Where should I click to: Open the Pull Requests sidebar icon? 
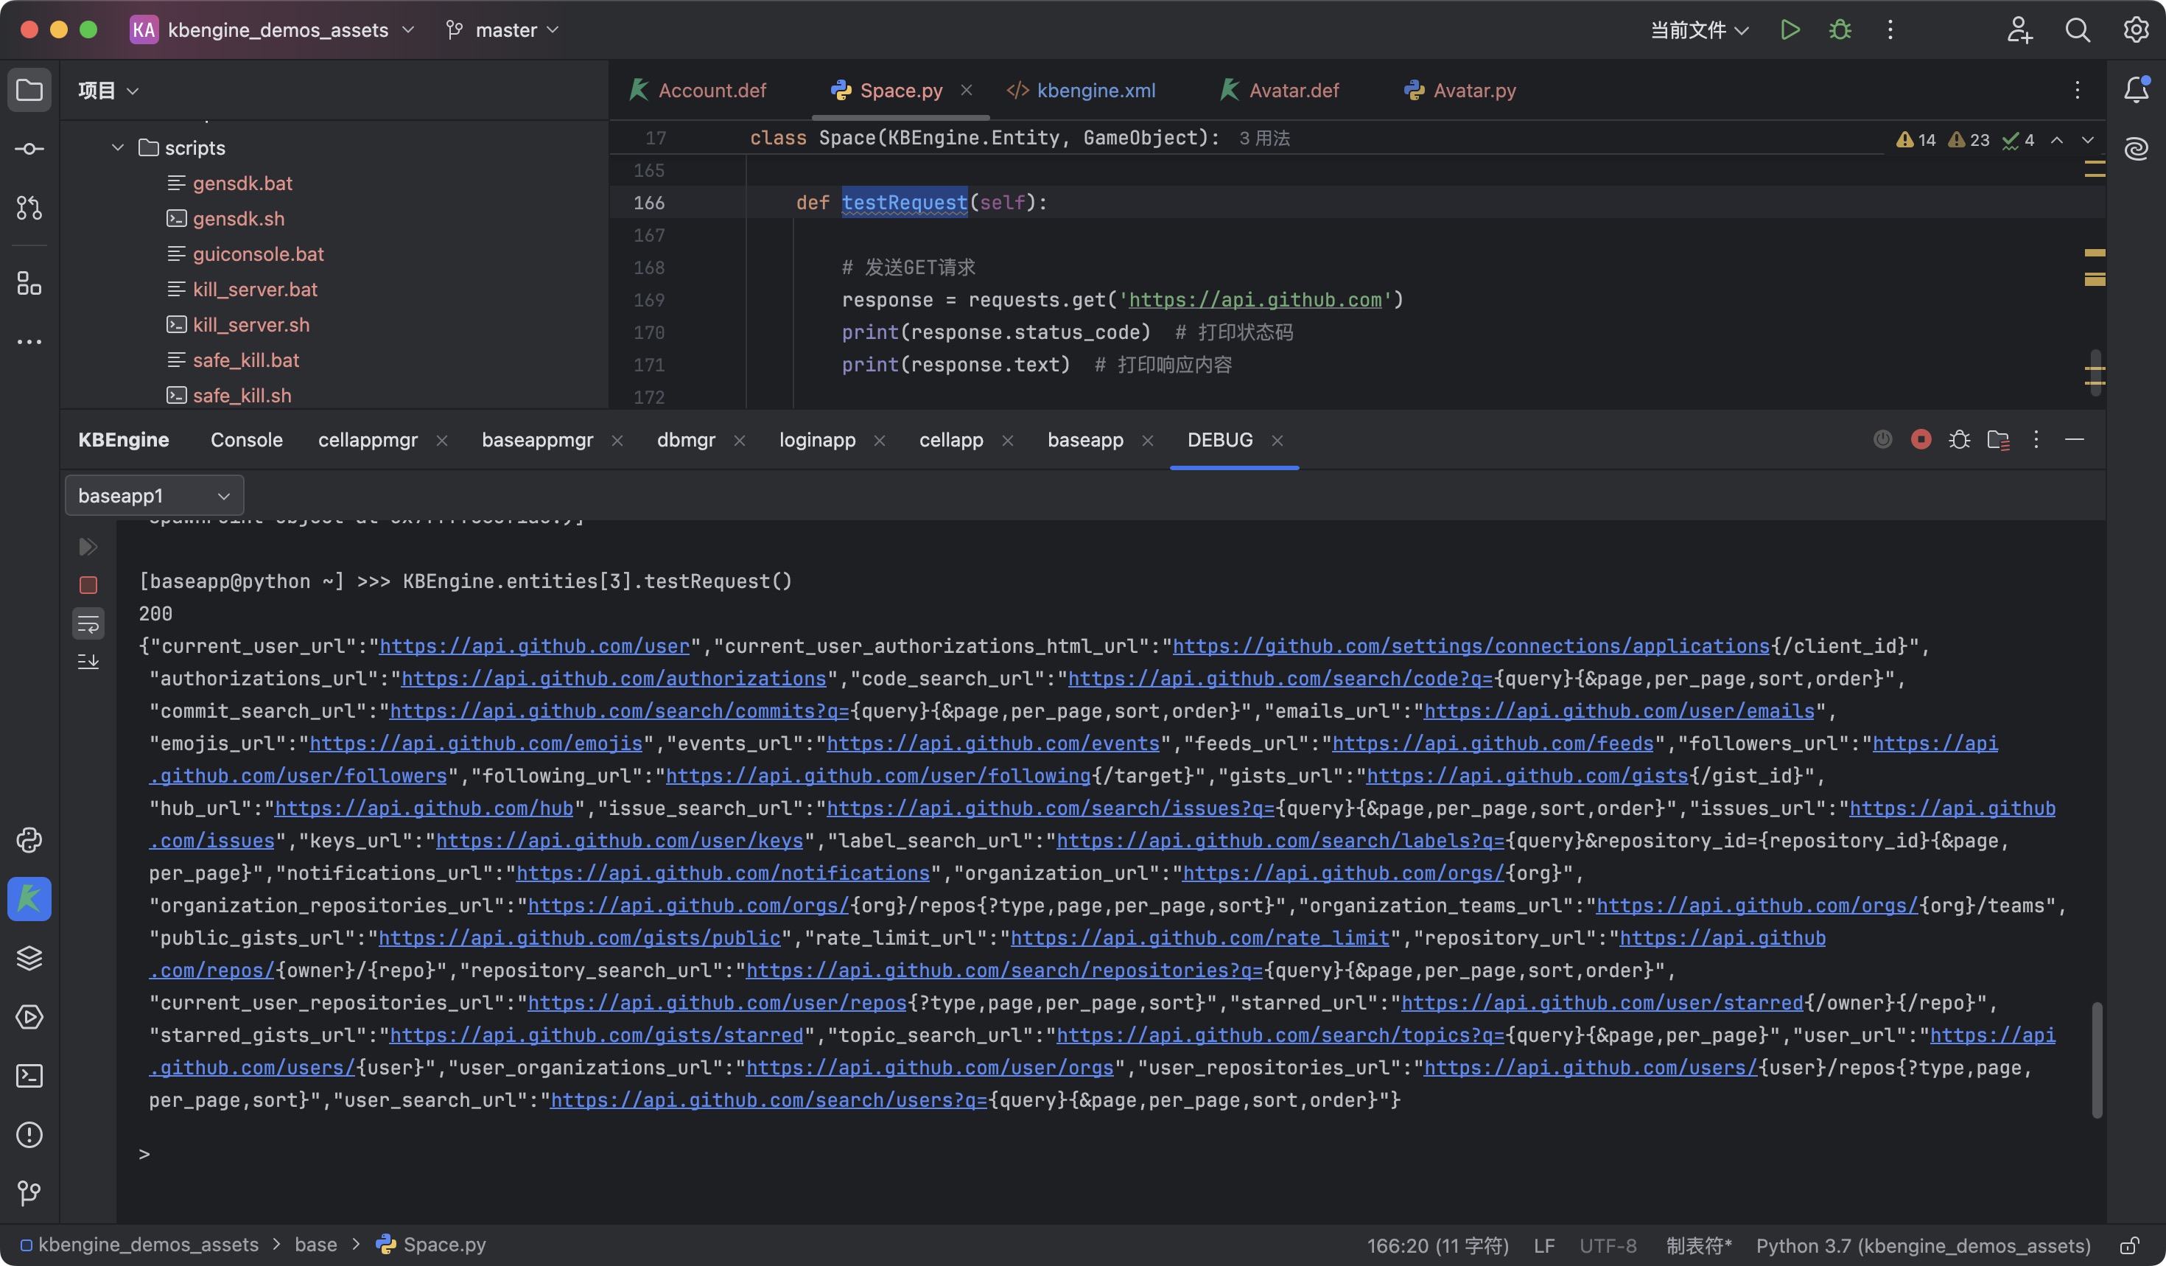point(29,207)
